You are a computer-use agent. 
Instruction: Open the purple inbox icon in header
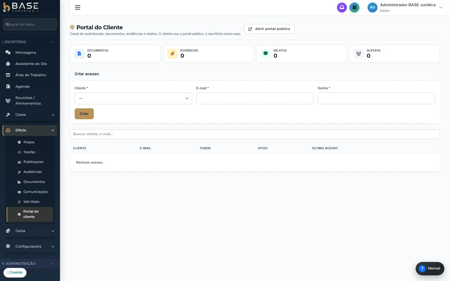pyautogui.click(x=342, y=7)
